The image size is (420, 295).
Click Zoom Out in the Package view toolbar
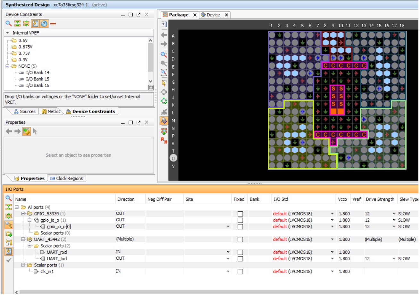pos(164,63)
